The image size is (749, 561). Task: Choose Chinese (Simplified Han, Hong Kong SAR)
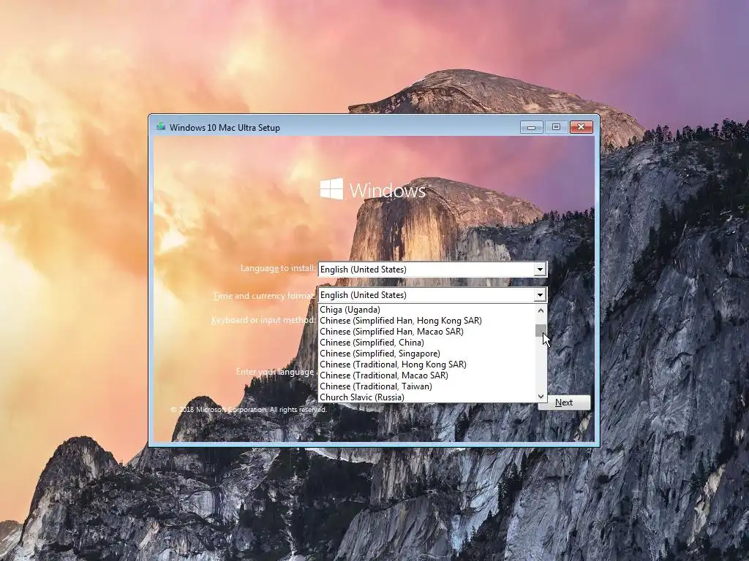click(x=426, y=321)
